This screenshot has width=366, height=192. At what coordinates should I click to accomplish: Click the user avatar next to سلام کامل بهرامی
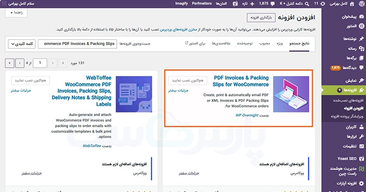4,4
